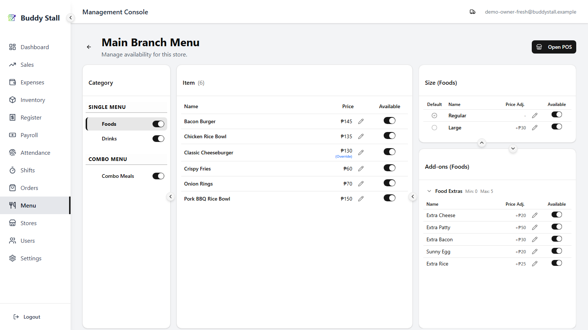Viewport: 588px width, 330px height.
Task: Click the Buddy Stall logo icon
Action: [12, 18]
